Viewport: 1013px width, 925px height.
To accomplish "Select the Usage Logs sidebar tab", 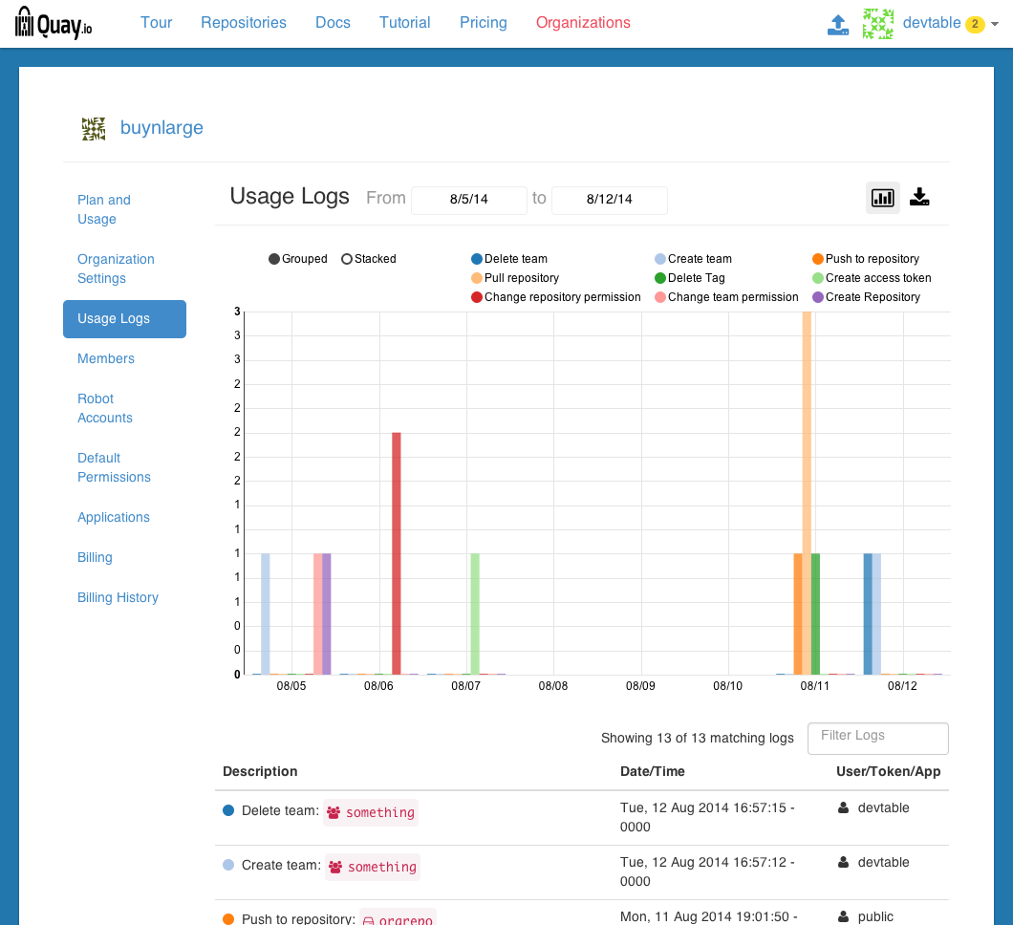I will pyautogui.click(x=124, y=318).
